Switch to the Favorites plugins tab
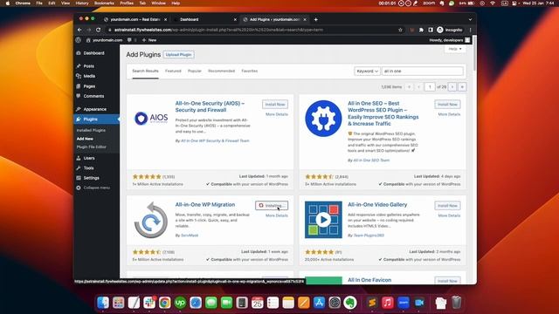The width and height of the screenshot is (559, 314). point(250,72)
